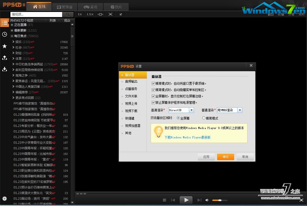Switch to the 游戏 tab
Viewport: 307px width, 206px height.
pyautogui.click(x=90, y=7)
